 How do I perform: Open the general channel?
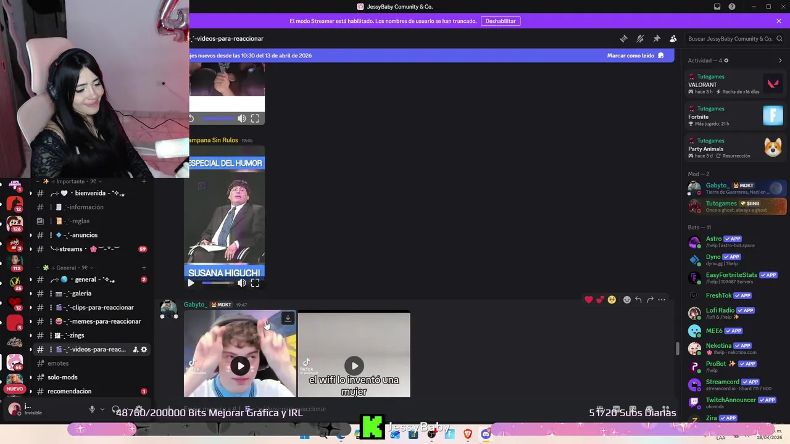pyautogui.click(x=91, y=279)
